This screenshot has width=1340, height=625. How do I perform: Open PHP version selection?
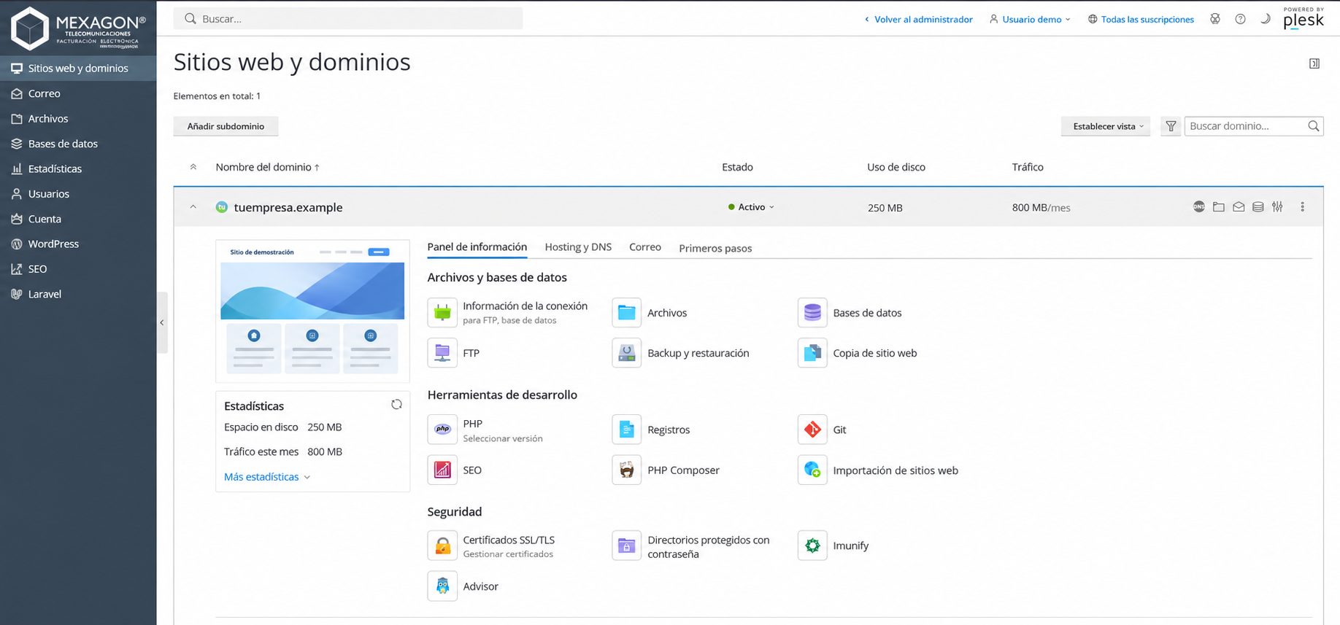(485, 430)
